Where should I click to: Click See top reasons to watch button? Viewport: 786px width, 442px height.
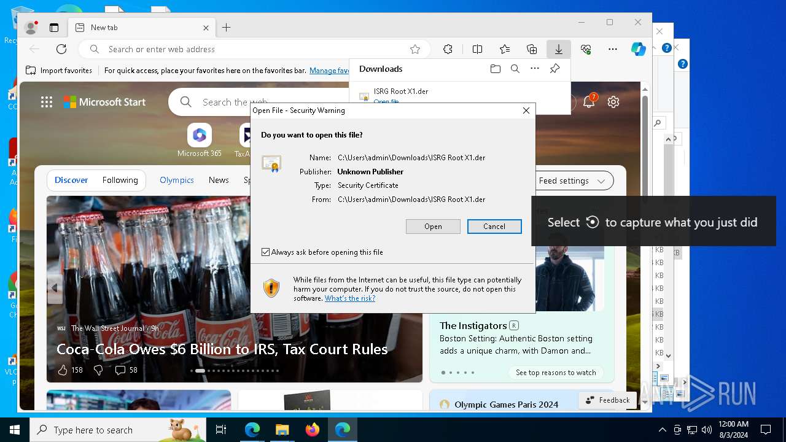(x=556, y=373)
